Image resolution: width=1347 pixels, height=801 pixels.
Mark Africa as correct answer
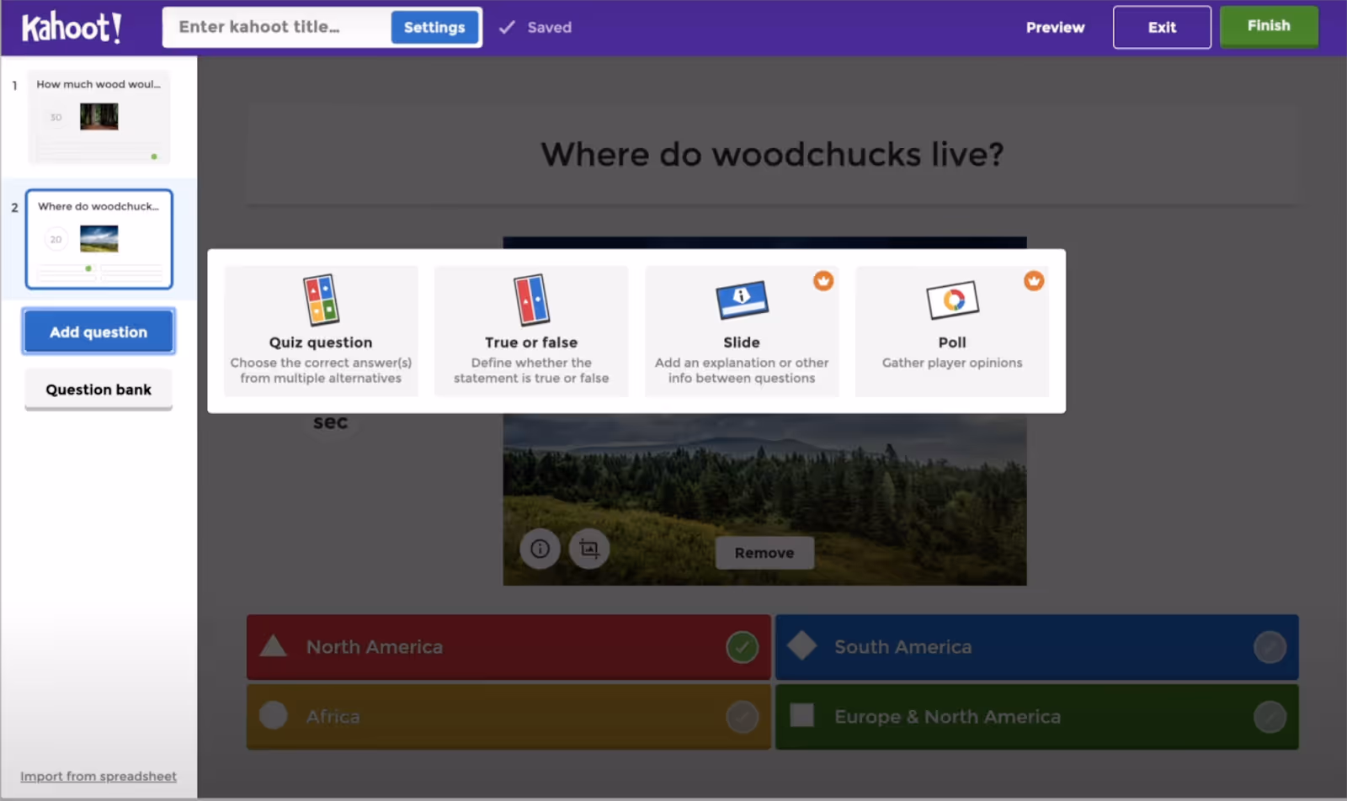click(742, 717)
